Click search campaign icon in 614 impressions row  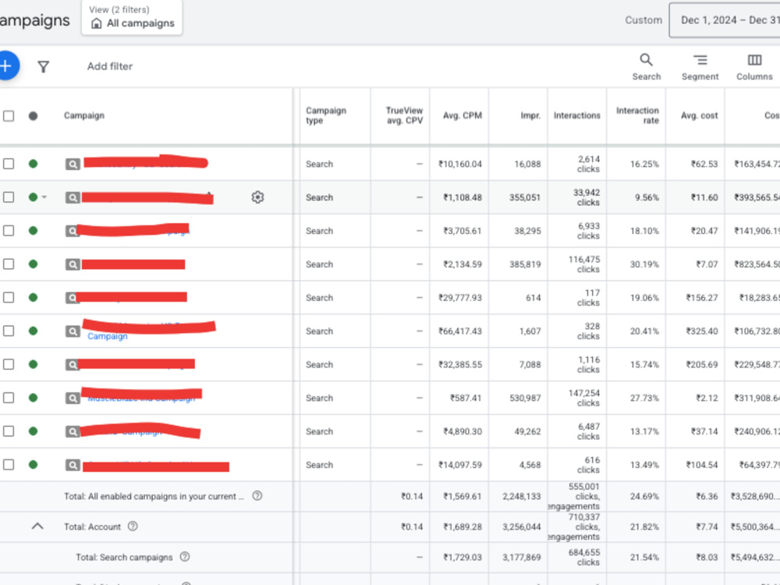tap(73, 297)
